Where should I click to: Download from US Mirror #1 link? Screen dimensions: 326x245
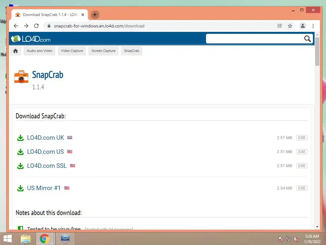click(44, 188)
